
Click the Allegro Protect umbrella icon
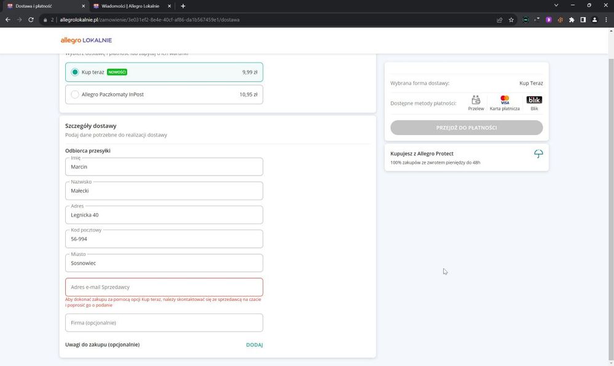tap(538, 154)
